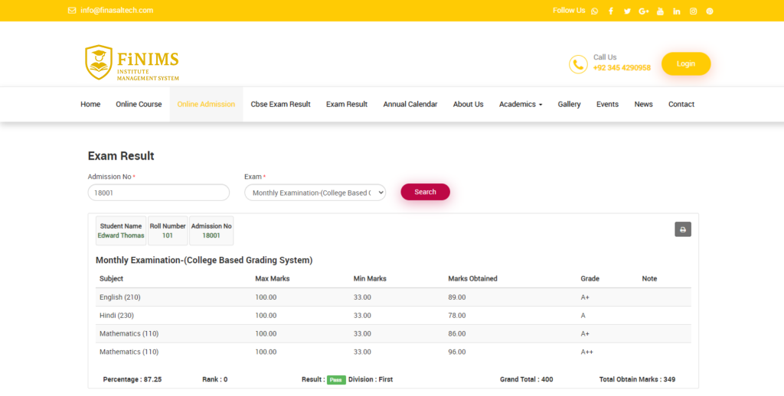784x396 pixels.
Task: Expand the Academics menu
Action: coord(521,105)
